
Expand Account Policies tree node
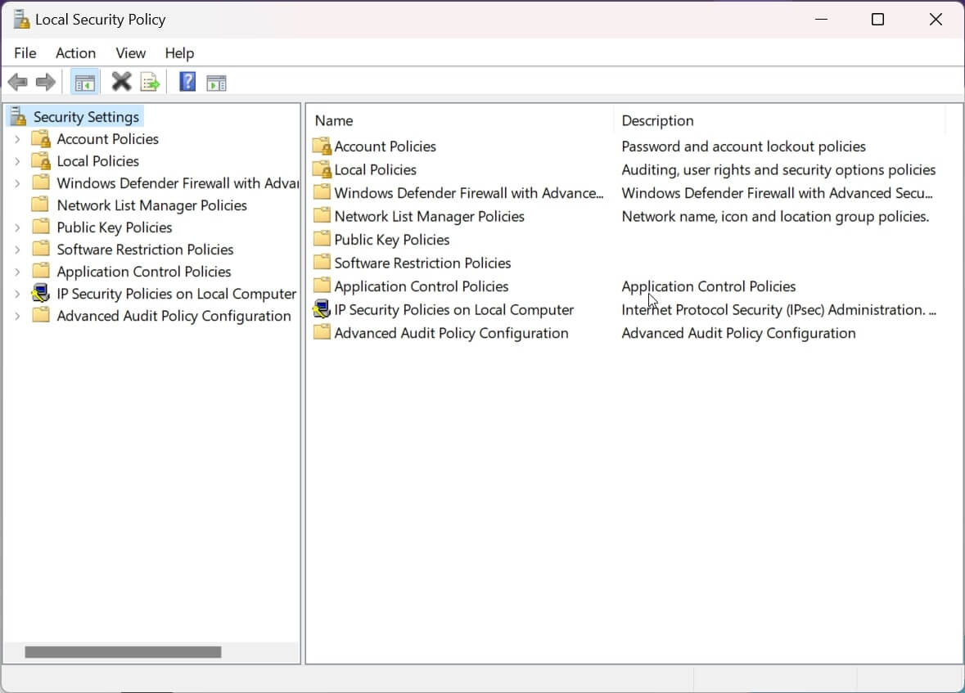(17, 139)
